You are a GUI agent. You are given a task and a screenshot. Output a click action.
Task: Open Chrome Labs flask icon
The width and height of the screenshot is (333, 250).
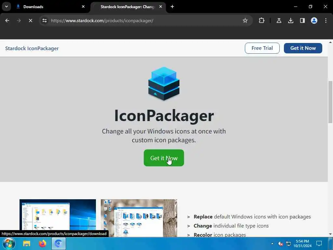[x=279, y=21]
